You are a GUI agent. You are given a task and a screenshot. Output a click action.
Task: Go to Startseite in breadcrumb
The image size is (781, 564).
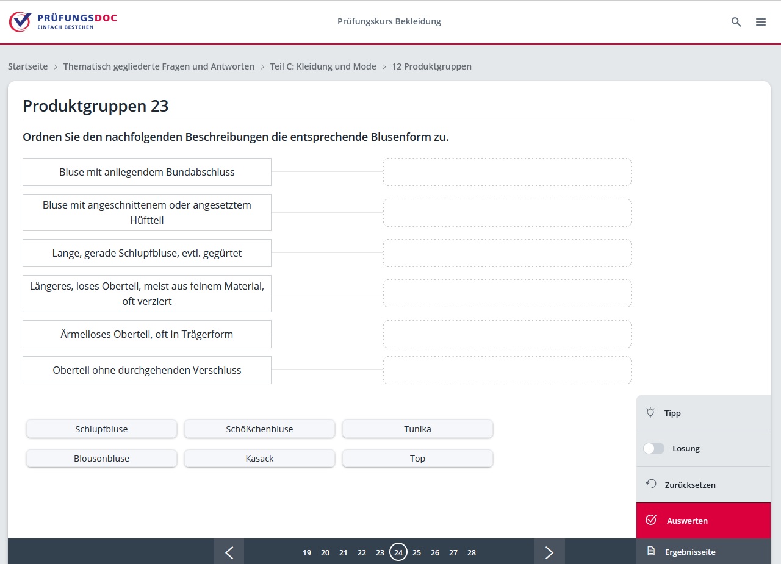(27, 66)
